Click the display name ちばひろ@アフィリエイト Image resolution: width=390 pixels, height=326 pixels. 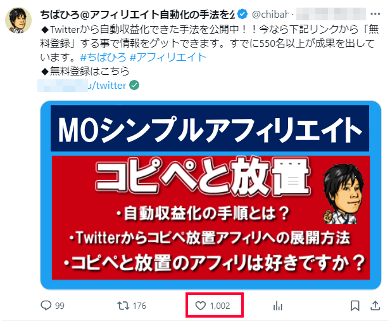click(x=137, y=15)
